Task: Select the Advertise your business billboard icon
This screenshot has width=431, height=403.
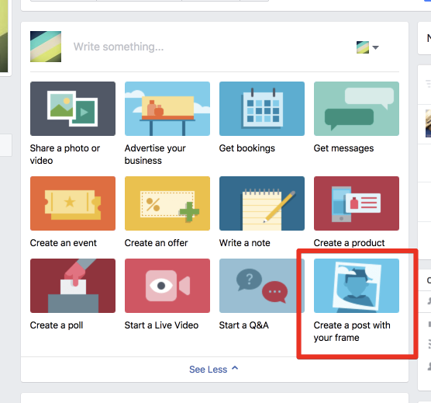Action: (x=167, y=109)
